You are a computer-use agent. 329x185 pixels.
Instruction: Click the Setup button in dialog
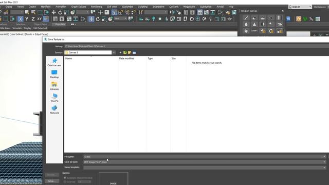52,181
